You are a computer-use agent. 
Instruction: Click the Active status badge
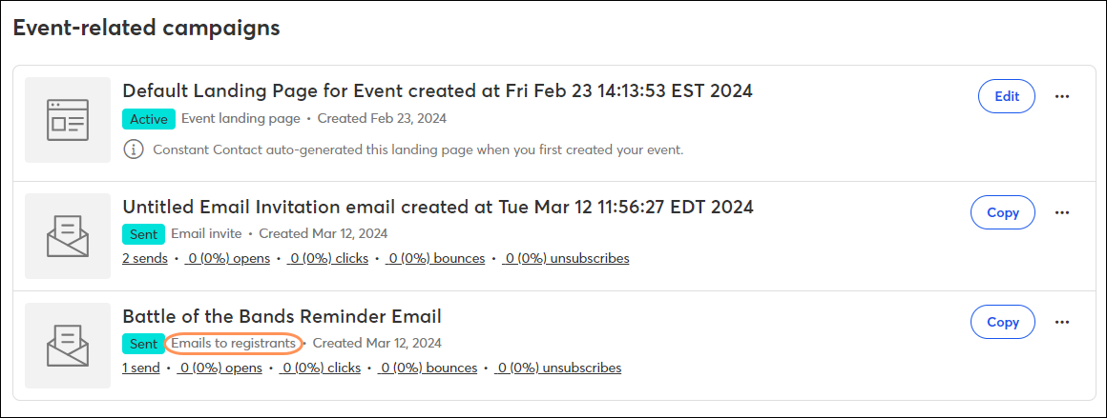pos(148,118)
